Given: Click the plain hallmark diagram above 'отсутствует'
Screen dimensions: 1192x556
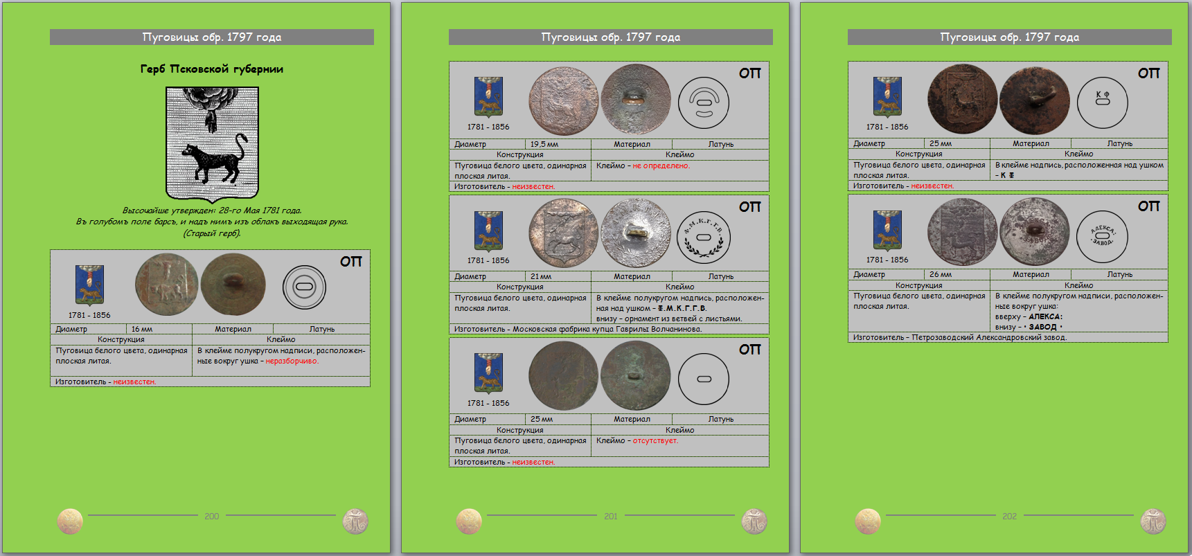Looking at the screenshot, I should coord(703,379).
